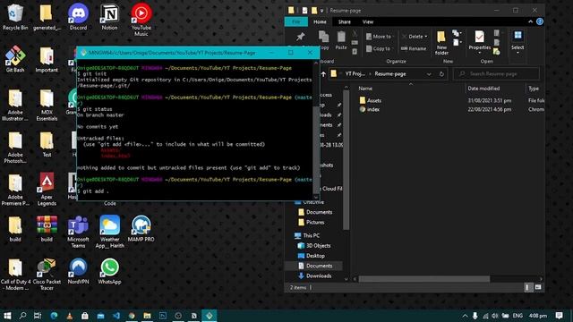The image size is (573, 322).
Task: Select the Important folder on desktop
Action: (47, 60)
